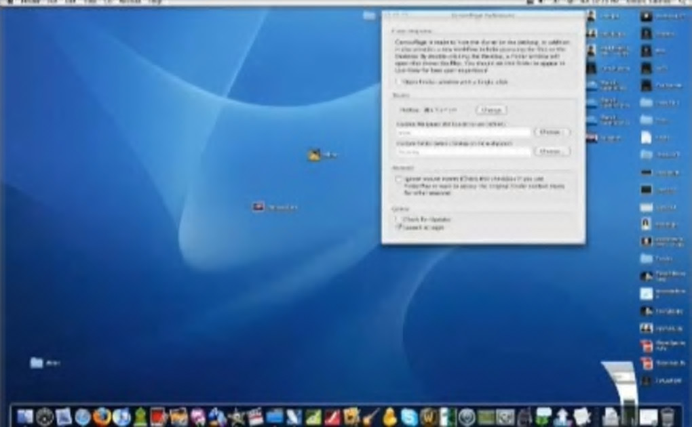Open GarageBand guitar icon in Dock
Image resolution: width=692 pixels, height=427 pixels.
point(370,416)
